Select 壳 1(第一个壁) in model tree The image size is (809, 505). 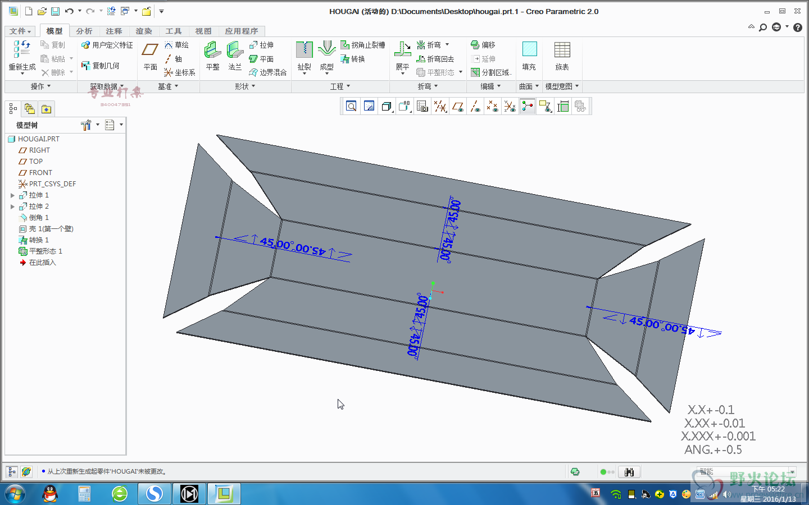[46, 229]
